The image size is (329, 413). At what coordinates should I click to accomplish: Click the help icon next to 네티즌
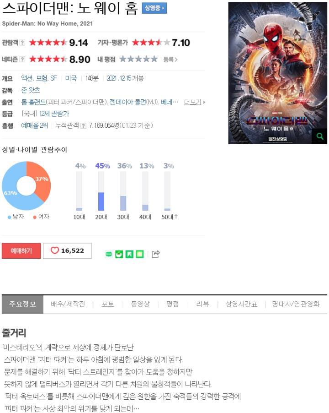[22, 60]
